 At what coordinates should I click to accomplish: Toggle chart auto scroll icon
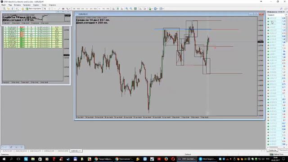[140, 9]
